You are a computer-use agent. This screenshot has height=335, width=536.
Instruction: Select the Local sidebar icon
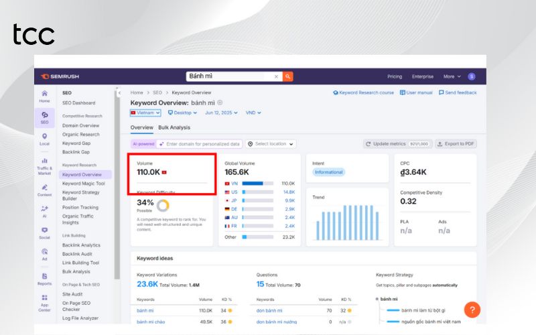pos(44,139)
